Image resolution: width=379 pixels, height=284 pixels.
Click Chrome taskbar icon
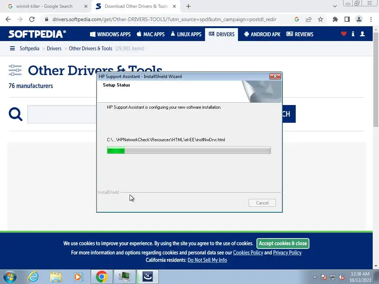point(102,277)
